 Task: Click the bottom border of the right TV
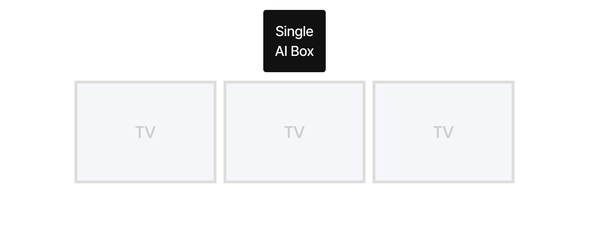click(x=444, y=182)
